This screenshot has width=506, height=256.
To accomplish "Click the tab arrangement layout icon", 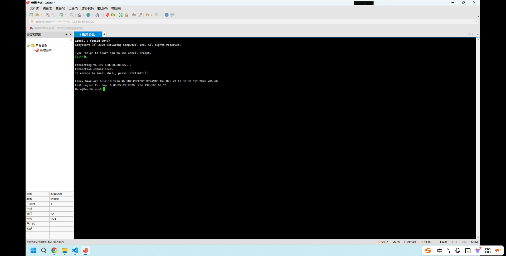I will [x=156, y=15].
